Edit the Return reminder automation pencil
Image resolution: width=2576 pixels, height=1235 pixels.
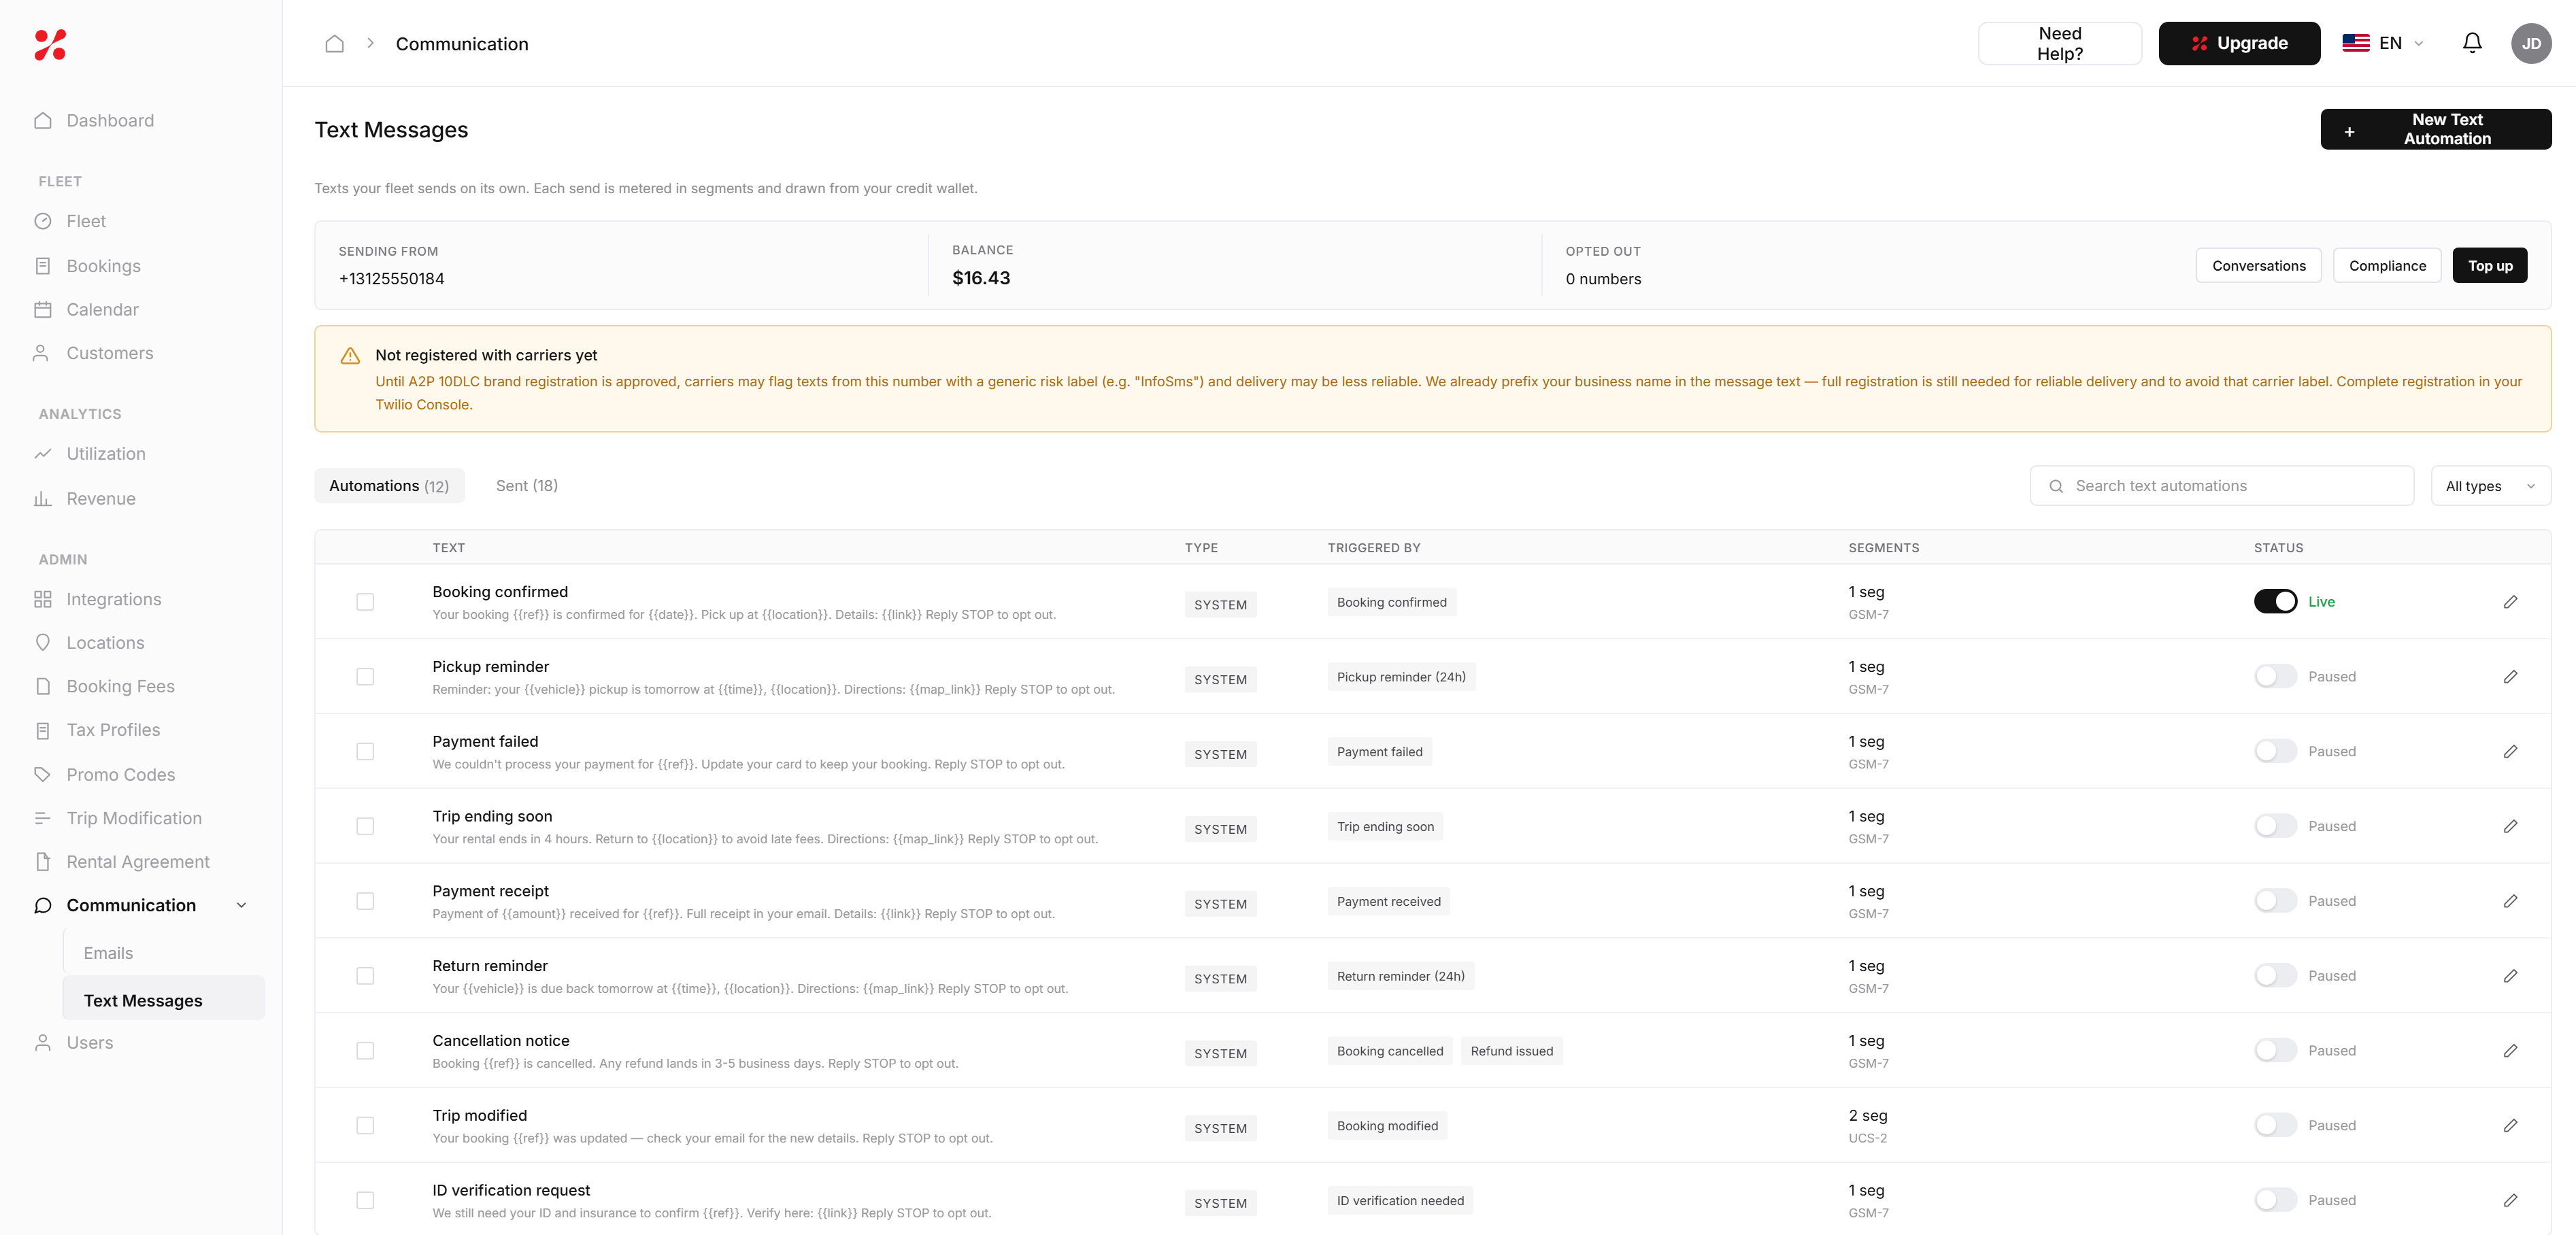click(2510, 976)
